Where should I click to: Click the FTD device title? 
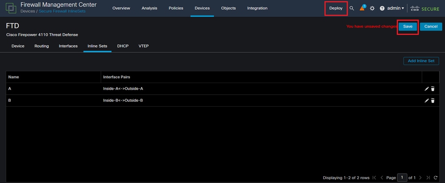(12, 26)
